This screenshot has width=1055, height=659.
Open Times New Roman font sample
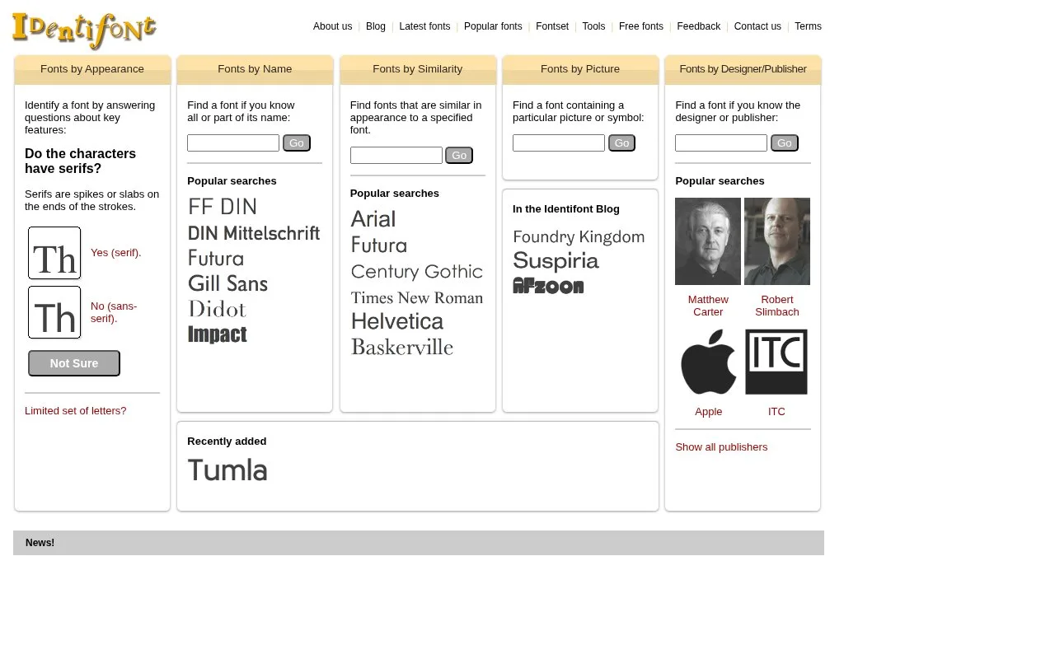(416, 298)
